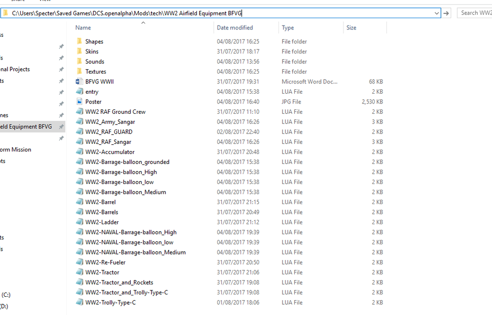Click the file icon for WW2_RAF_GUARD
Viewport: 492px width, 315px height.
point(79,131)
